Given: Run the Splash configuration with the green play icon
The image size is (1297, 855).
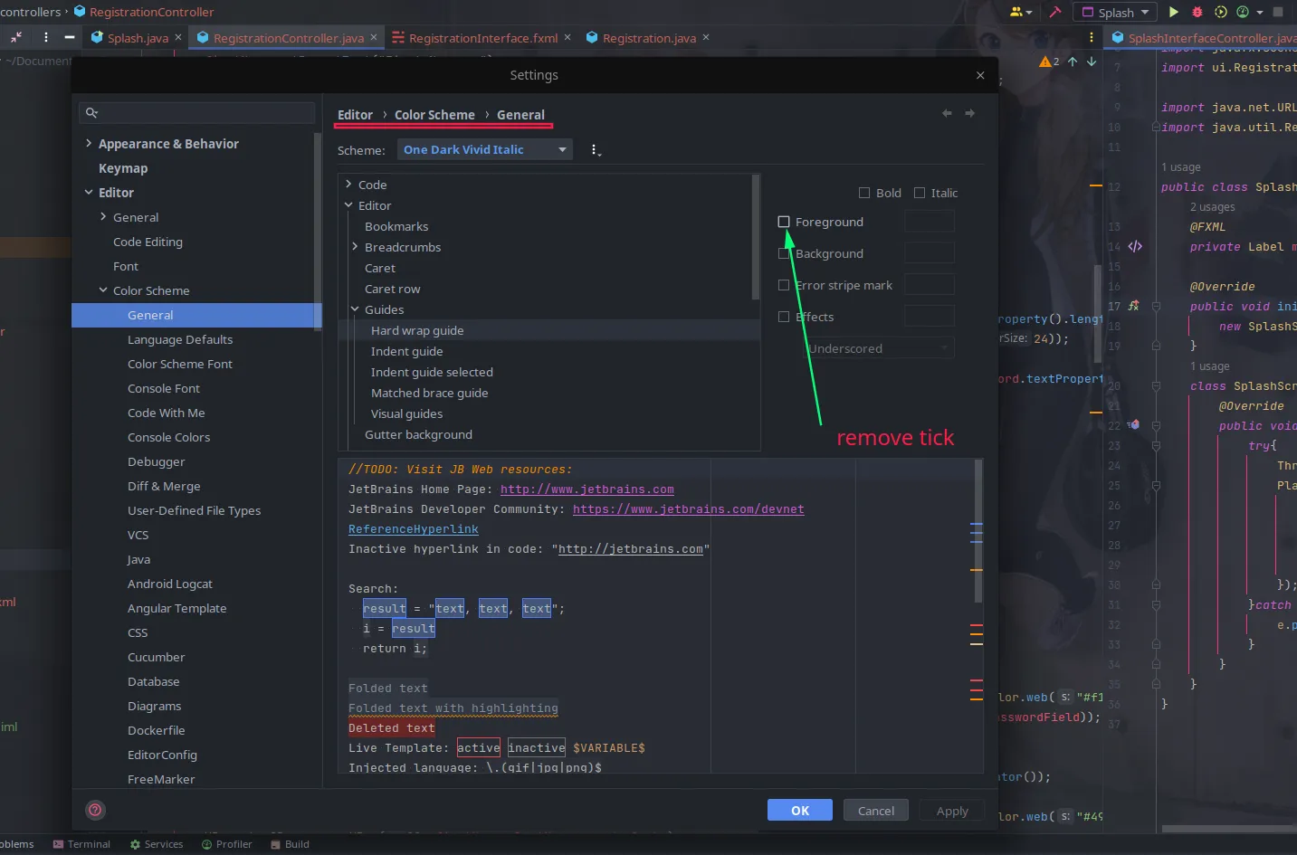Looking at the screenshot, I should 1174,12.
